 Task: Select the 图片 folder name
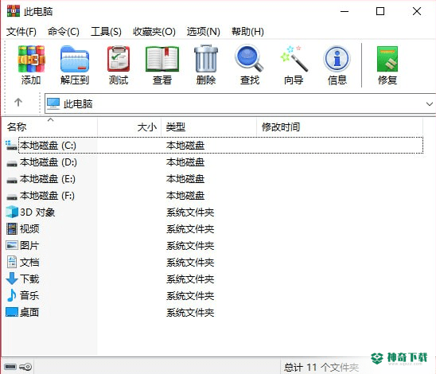pyautogui.click(x=29, y=246)
